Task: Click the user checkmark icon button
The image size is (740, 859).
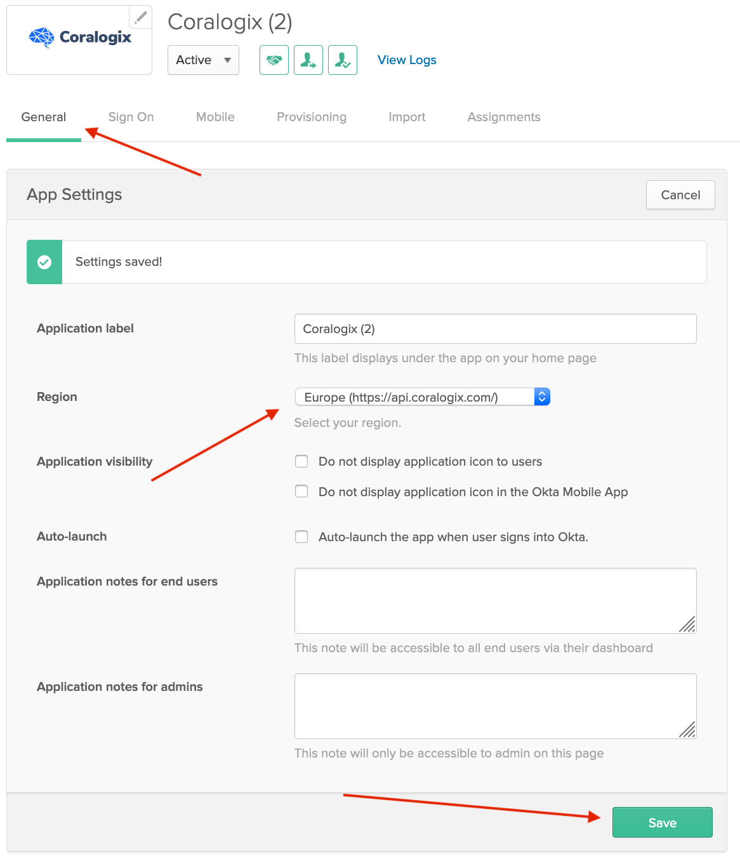Action: coord(343,60)
